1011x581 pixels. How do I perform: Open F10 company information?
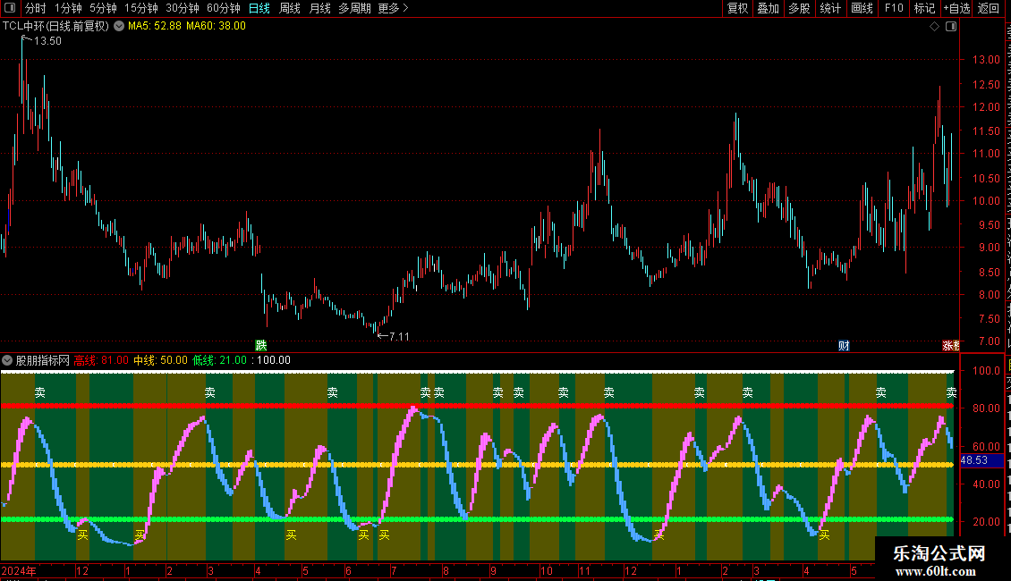point(894,8)
